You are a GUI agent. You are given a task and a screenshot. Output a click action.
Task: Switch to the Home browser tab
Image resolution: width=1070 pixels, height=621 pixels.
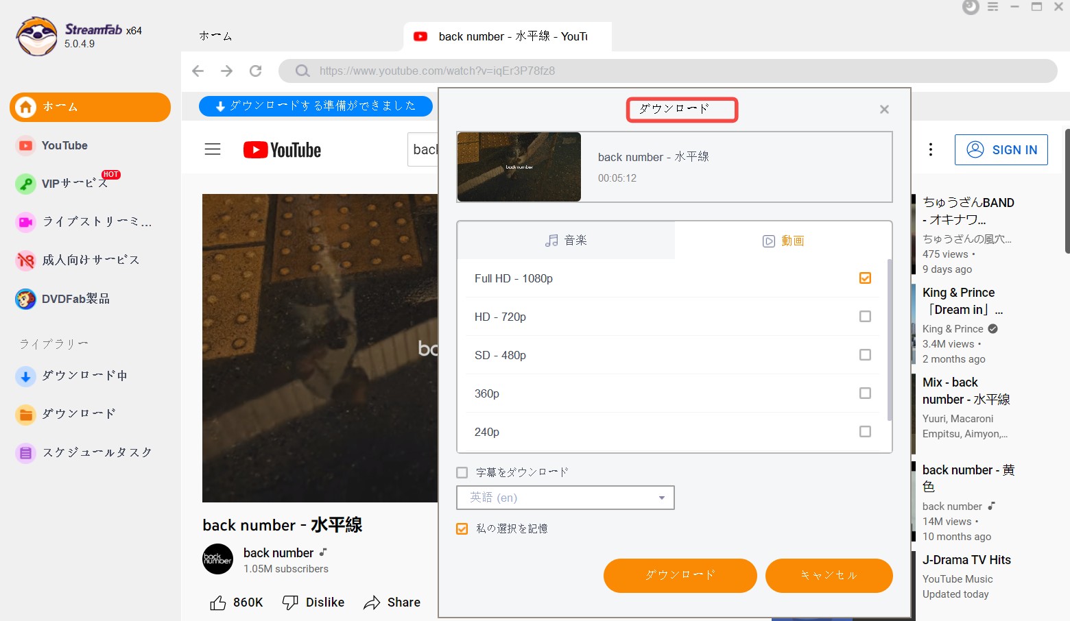click(215, 36)
